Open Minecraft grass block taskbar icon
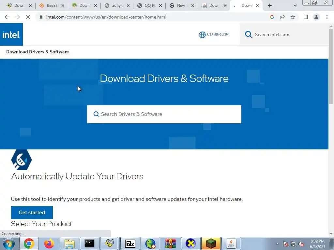Screen dimensions: 334x250 coord(211,243)
